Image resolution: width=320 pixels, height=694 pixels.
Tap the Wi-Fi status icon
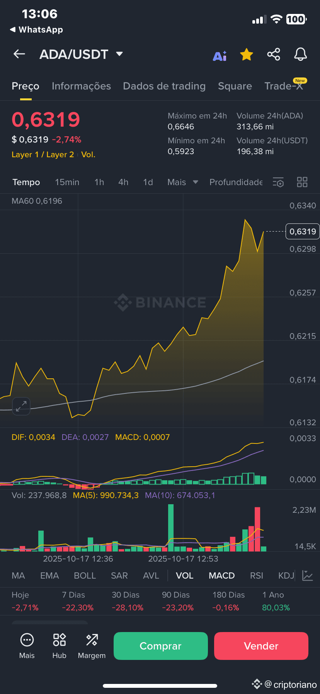coord(276,19)
